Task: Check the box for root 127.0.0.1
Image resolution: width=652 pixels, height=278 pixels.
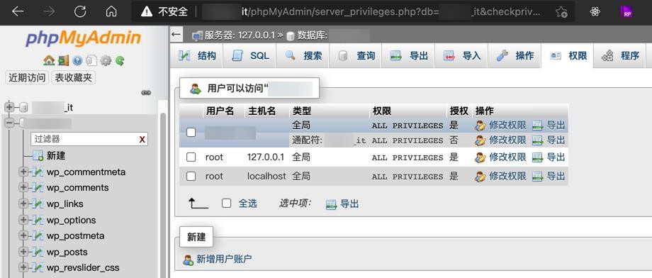Action: click(191, 157)
